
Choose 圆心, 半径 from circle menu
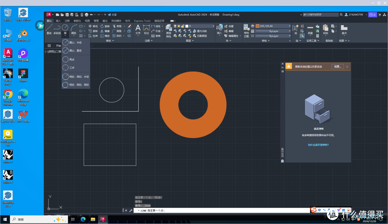(x=76, y=43)
